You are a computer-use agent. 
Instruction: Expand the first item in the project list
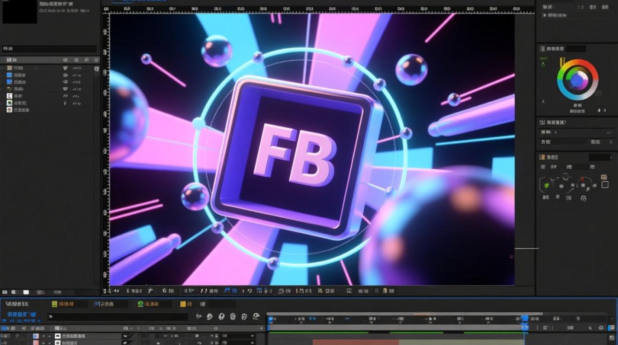3,68
